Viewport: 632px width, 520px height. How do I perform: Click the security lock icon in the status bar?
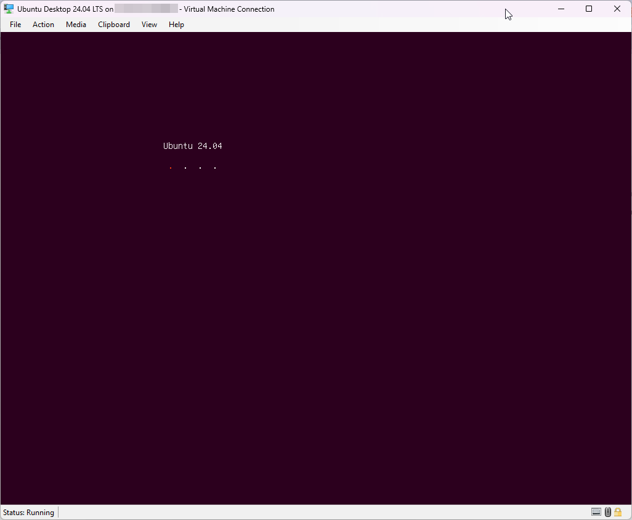(617, 511)
